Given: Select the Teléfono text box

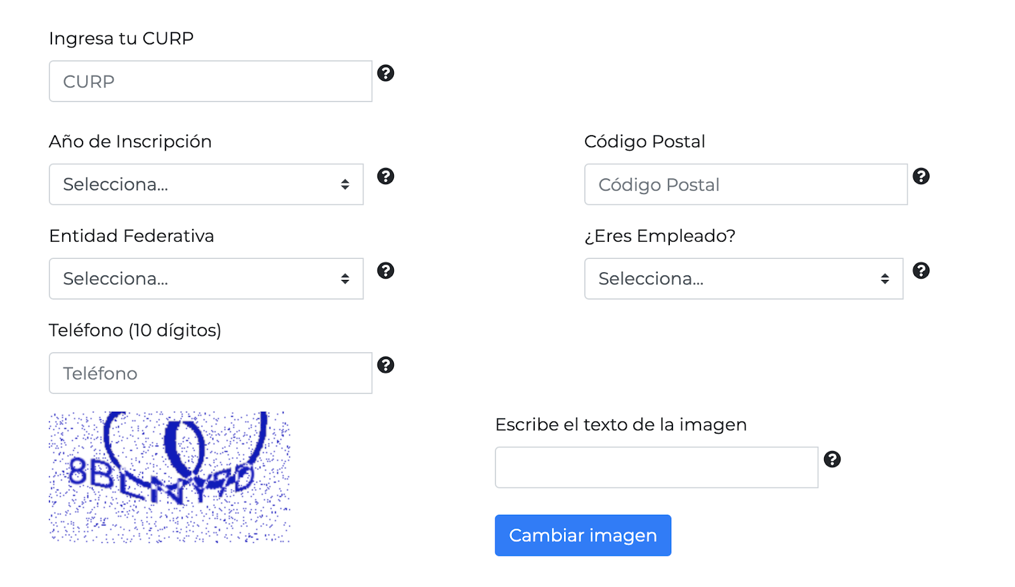Looking at the screenshot, I should coord(211,373).
